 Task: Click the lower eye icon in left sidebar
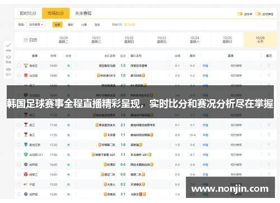coord(8,70)
